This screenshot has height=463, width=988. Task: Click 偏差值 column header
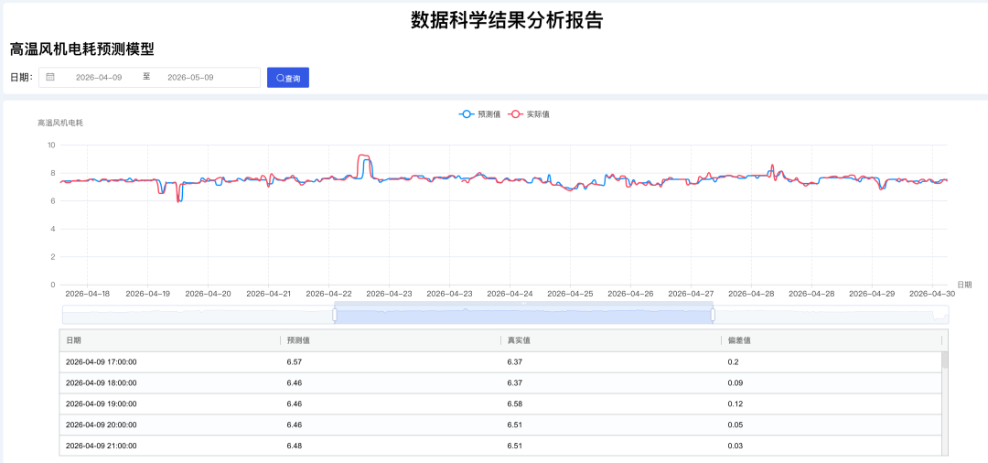[831, 340]
